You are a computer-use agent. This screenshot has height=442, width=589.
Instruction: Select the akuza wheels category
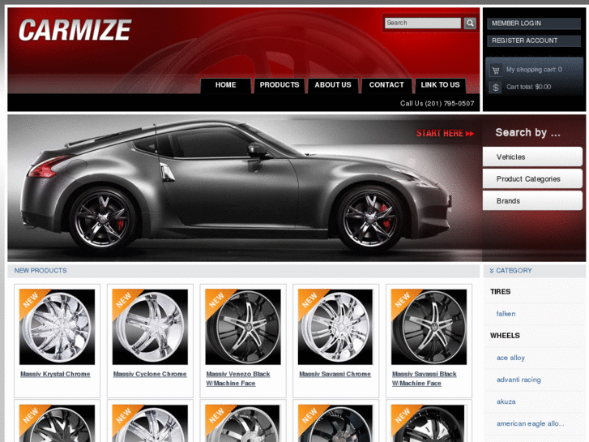pos(506,401)
